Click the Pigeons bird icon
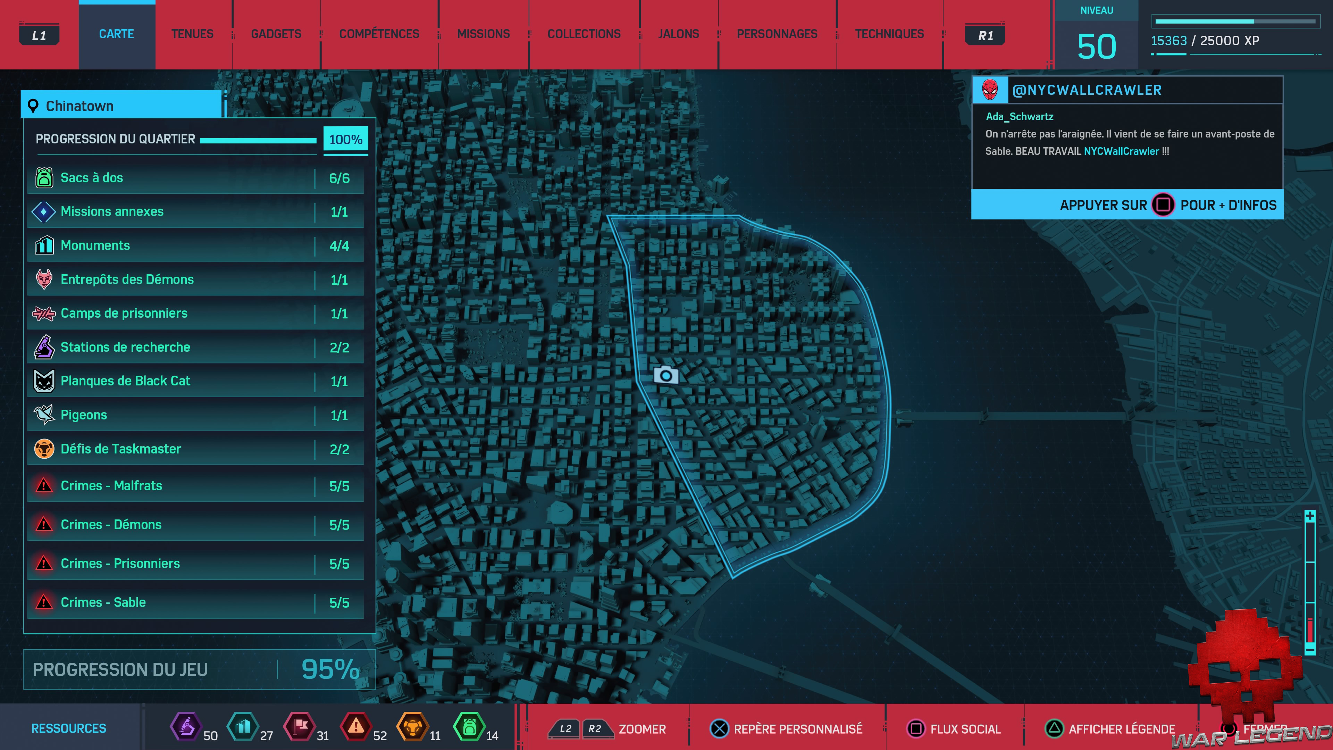 point(44,415)
